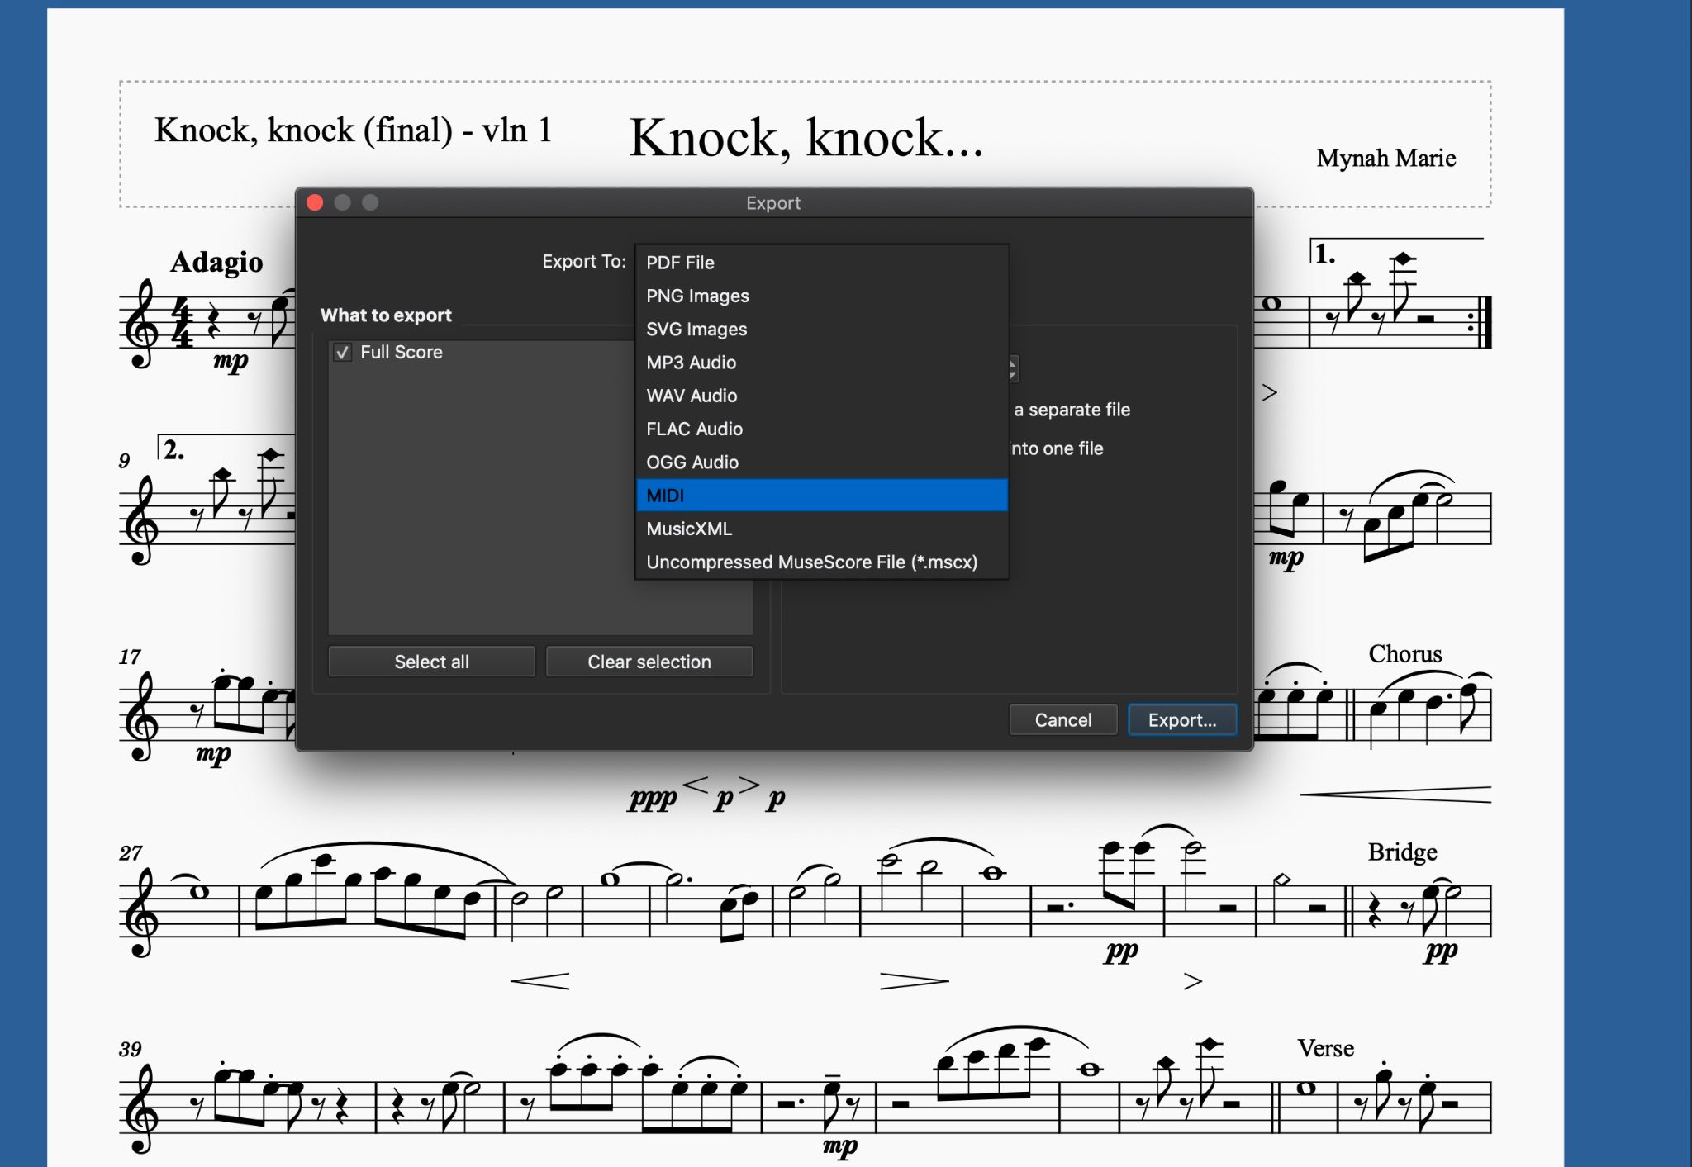Click the Export... button
Screen dimensions: 1692x1167
1181,720
